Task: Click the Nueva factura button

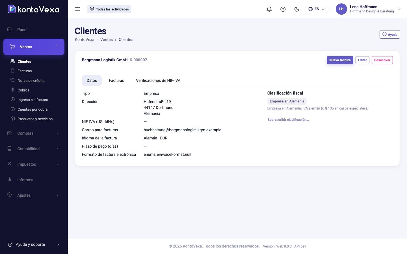Action: point(340,60)
